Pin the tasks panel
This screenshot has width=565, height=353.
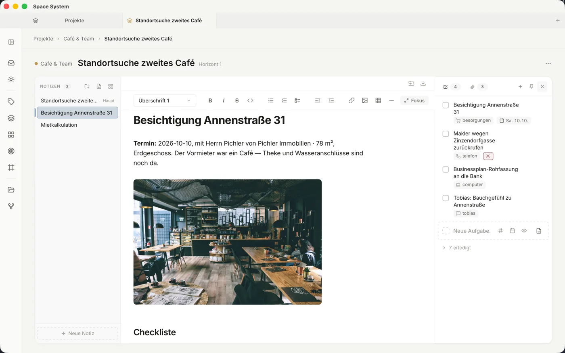531,87
